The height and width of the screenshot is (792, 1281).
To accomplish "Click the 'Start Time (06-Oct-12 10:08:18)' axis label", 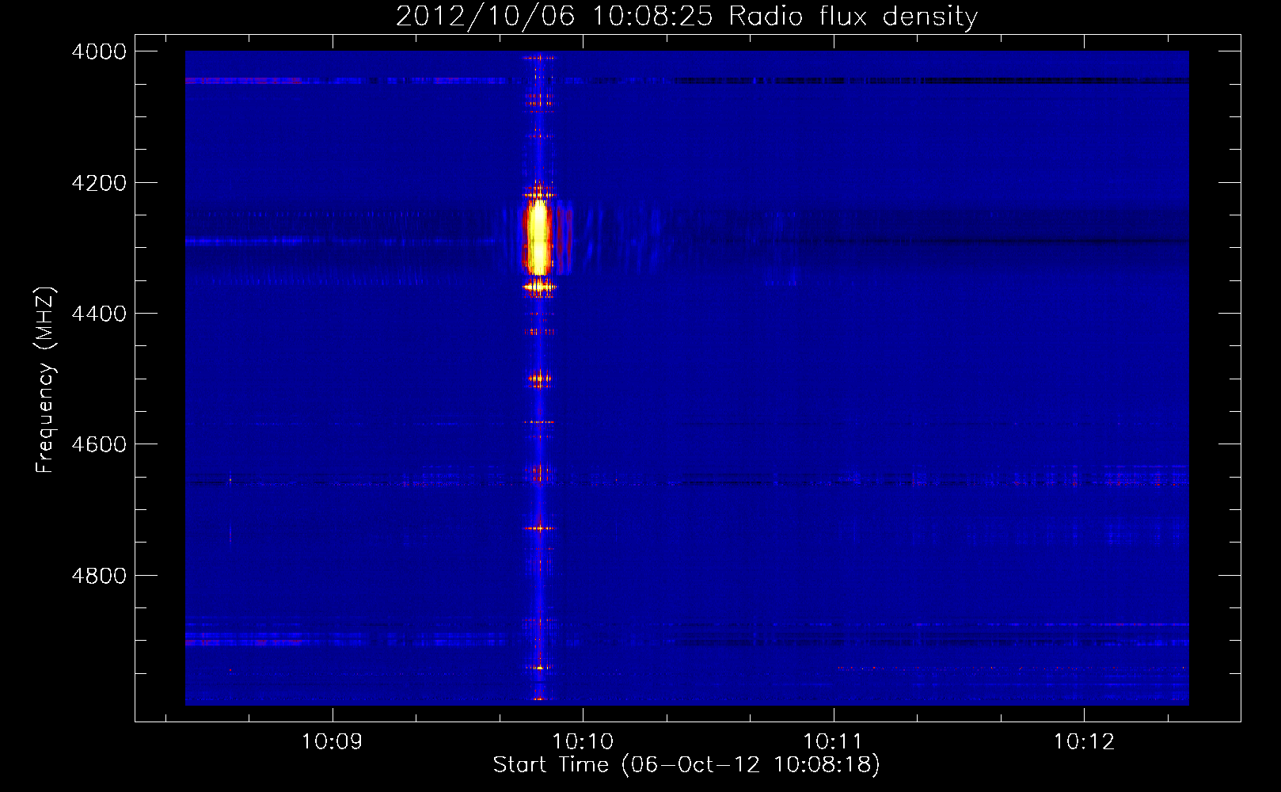I will click(x=686, y=765).
